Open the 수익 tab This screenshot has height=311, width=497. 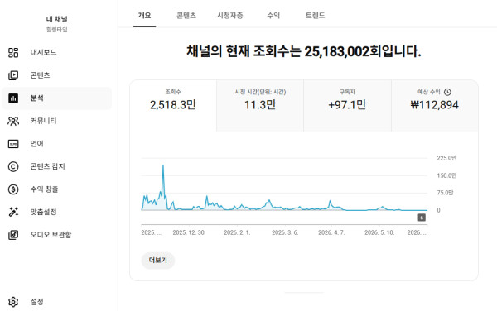tap(273, 16)
